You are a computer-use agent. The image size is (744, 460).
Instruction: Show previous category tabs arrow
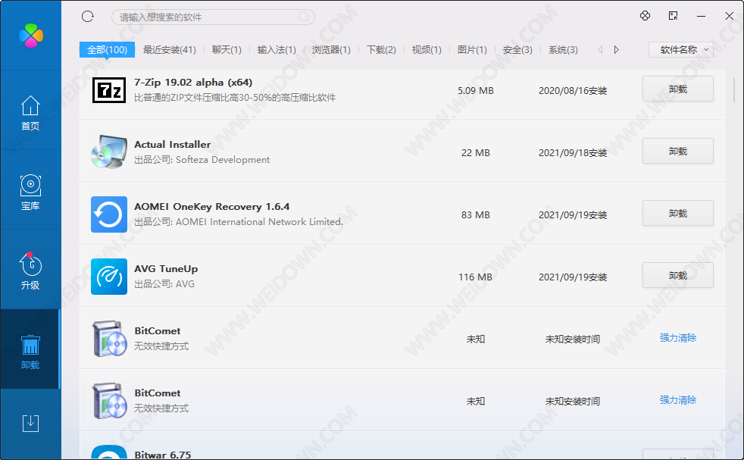600,50
